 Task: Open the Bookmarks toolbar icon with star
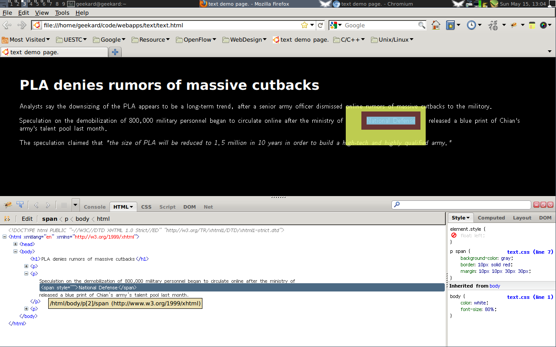pos(450,25)
